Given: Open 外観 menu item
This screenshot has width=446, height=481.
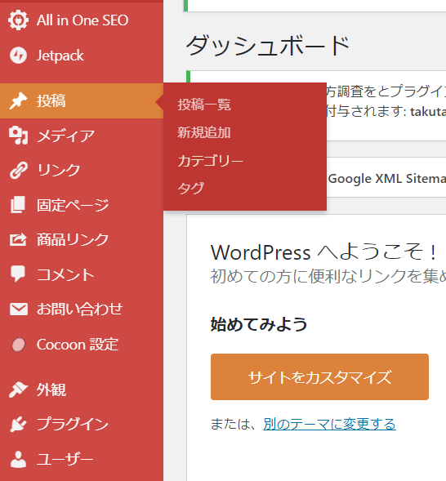Looking at the screenshot, I should (82, 390).
